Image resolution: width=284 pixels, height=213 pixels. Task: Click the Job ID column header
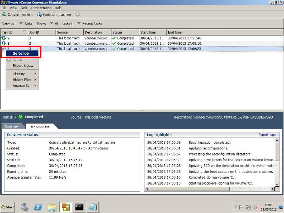tap(42, 32)
